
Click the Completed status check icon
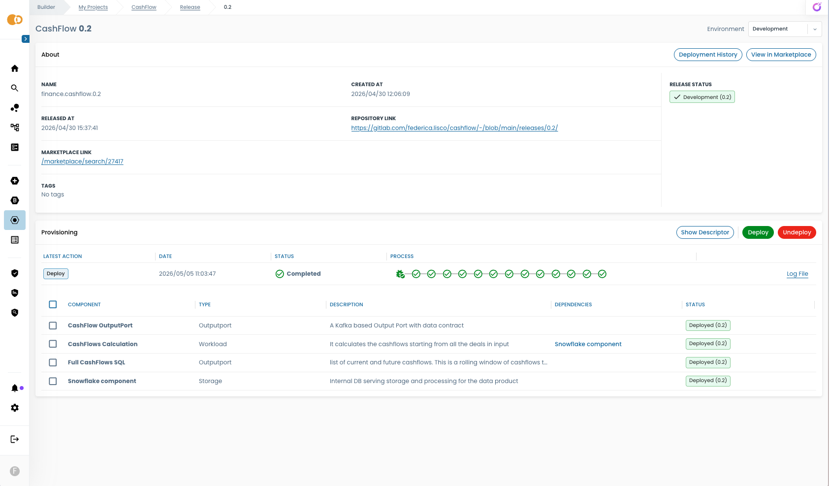pyautogui.click(x=280, y=274)
